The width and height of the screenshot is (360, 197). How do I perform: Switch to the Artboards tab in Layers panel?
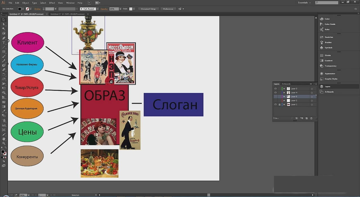coord(286,84)
